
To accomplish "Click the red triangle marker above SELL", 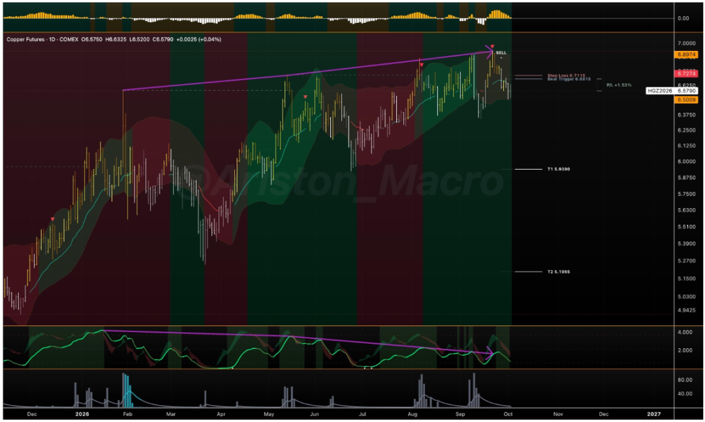I will tap(492, 47).
